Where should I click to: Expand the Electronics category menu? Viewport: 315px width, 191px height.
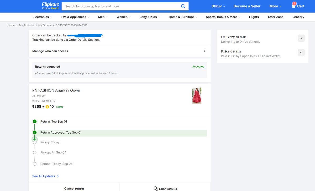(x=42, y=17)
